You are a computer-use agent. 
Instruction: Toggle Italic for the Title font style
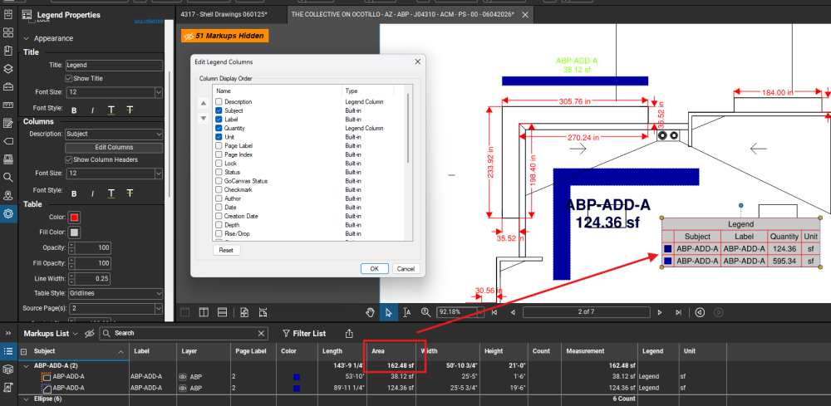coord(92,110)
